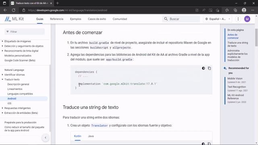Open the Comunidad tab
The image size is (258, 145).
[x=120, y=19]
